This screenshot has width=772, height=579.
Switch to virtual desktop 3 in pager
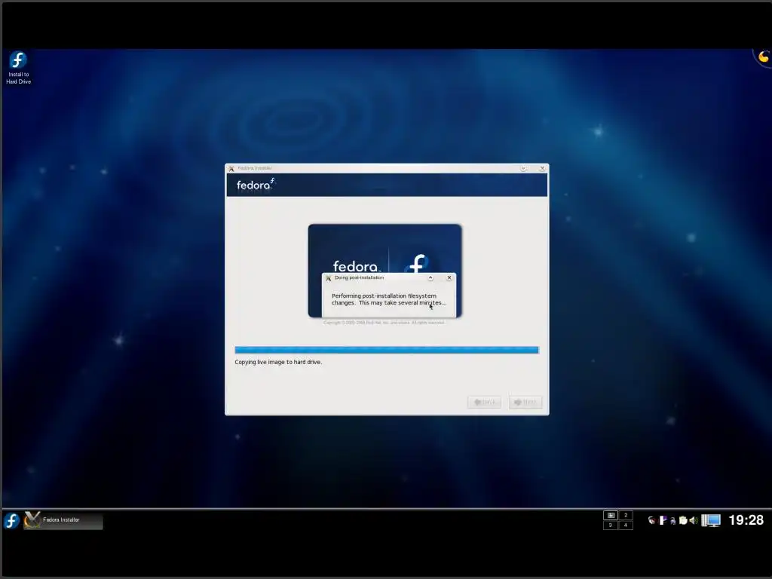click(x=611, y=525)
